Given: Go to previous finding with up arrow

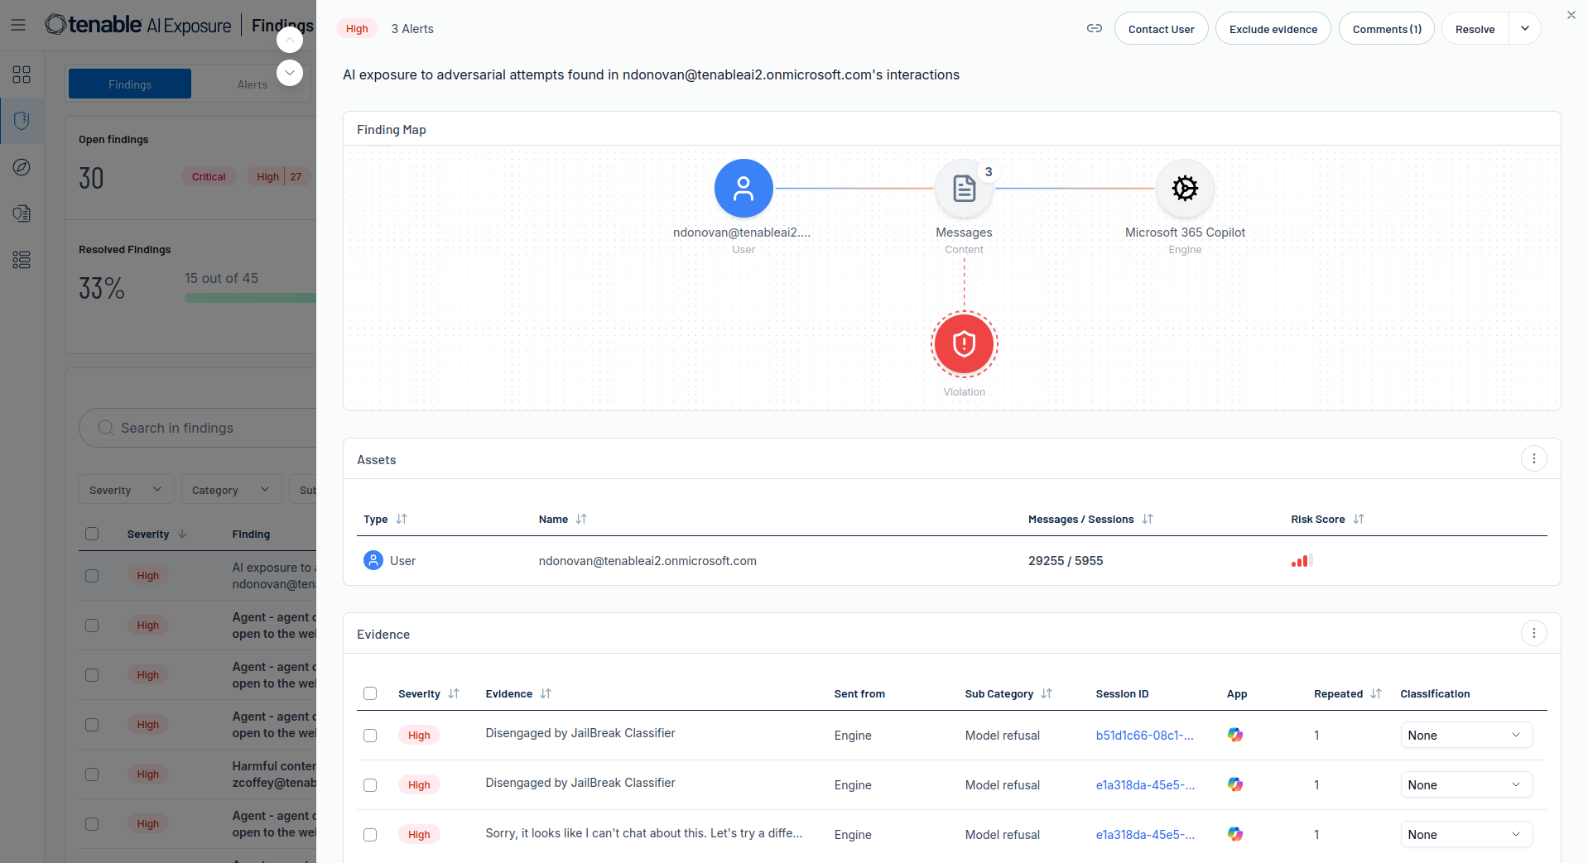Looking at the screenshot, I should (x=289, y=39).
